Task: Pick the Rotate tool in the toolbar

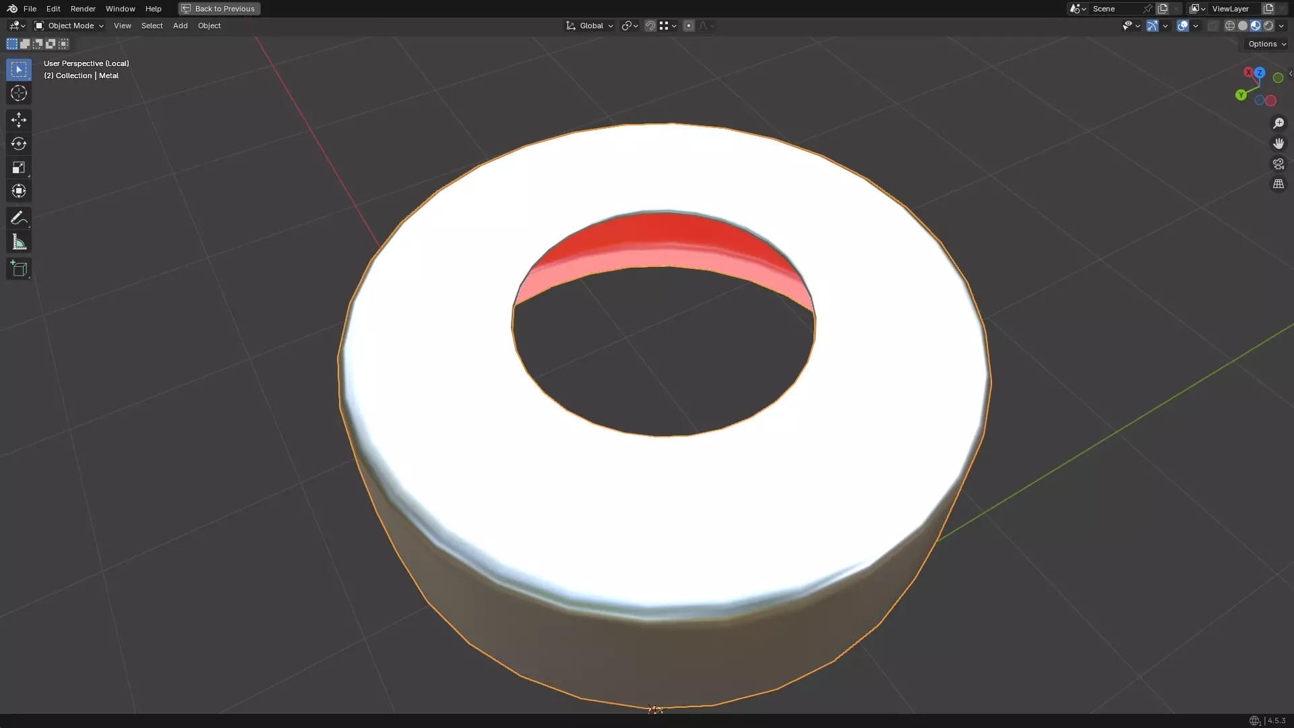Action: 19,144
